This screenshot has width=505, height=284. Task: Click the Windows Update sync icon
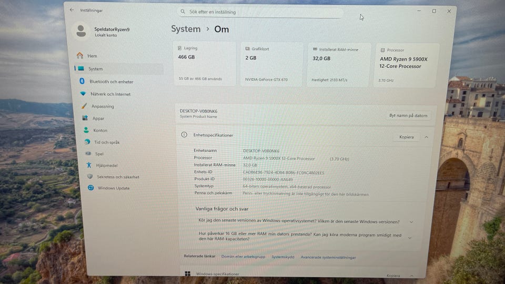click(91, 187)
